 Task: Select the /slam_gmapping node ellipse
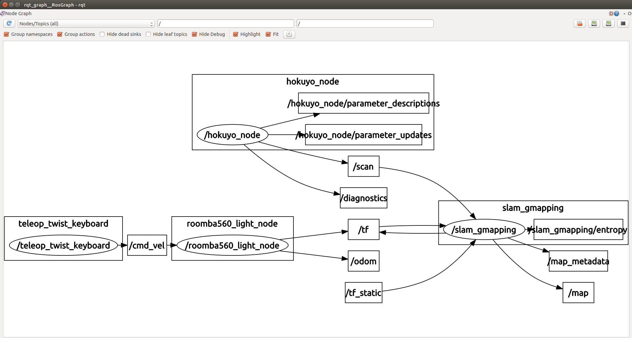(484, 229)
